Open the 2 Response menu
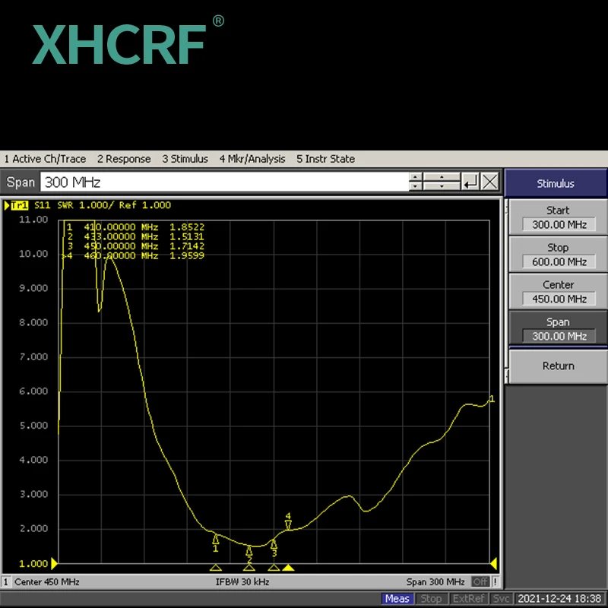608x608 pixels. 124,159
